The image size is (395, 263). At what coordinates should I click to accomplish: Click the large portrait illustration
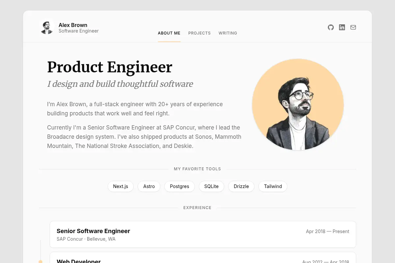(x=298, y=105)
